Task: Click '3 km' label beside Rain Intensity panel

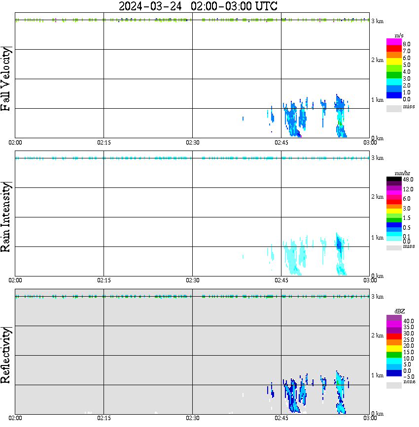Action: 377,158
